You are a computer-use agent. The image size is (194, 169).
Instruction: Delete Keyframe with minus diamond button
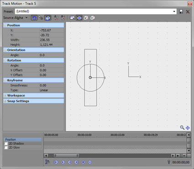coord(90,162)
